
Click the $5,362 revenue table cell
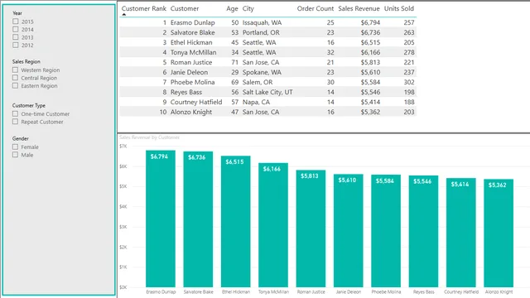(x=370, y=112)
